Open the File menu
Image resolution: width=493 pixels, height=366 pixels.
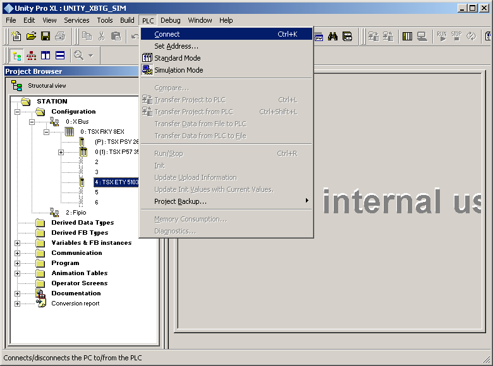(x=11, y=20)
